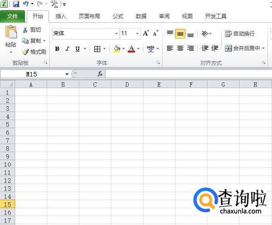This screenshot has width=272, height=225.
Task: Open Font (字体) group dialog launcher
Action: pos(158,63)
